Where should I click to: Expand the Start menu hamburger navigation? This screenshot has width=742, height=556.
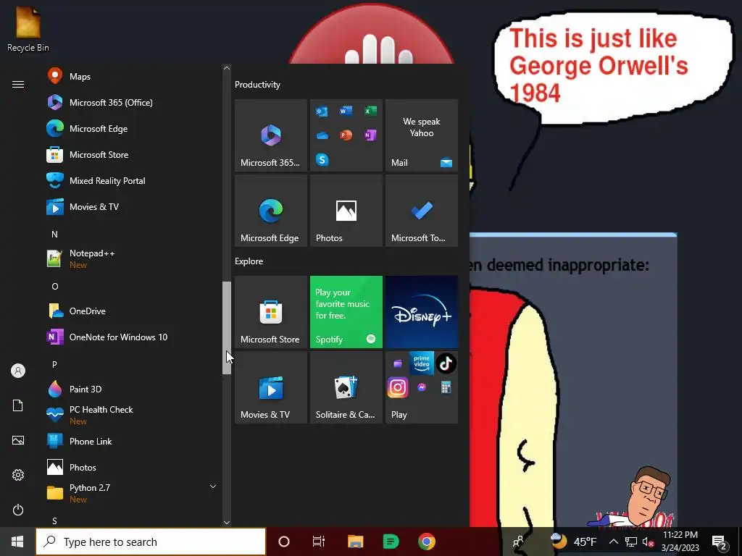pyautogui.click(x=18, y=84)
